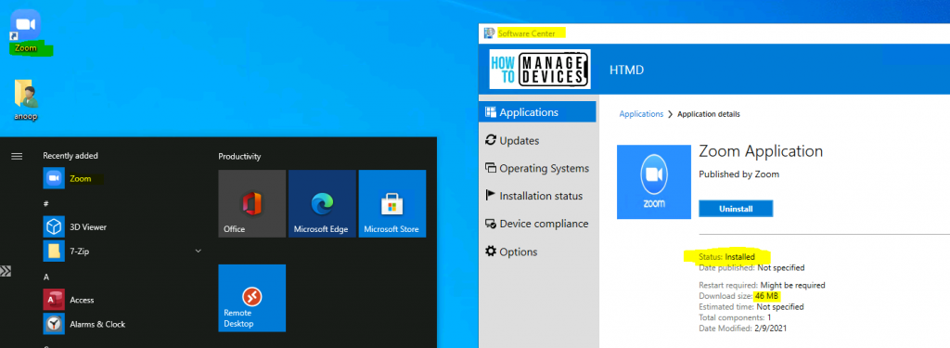Click 'Restart required: Might be required' text
The width and height of the screenshot is (950, 348).
point(762,285)
